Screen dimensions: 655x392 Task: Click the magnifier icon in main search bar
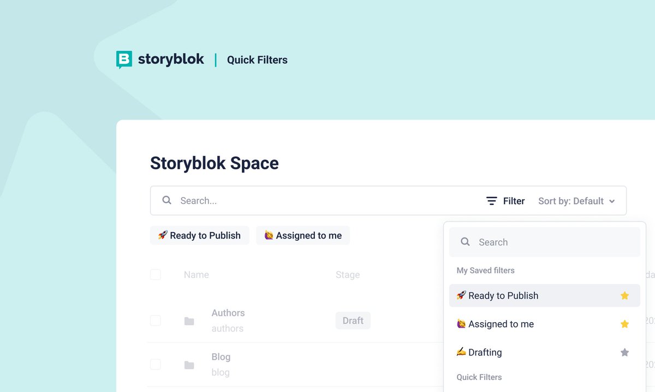coord(167,200)
